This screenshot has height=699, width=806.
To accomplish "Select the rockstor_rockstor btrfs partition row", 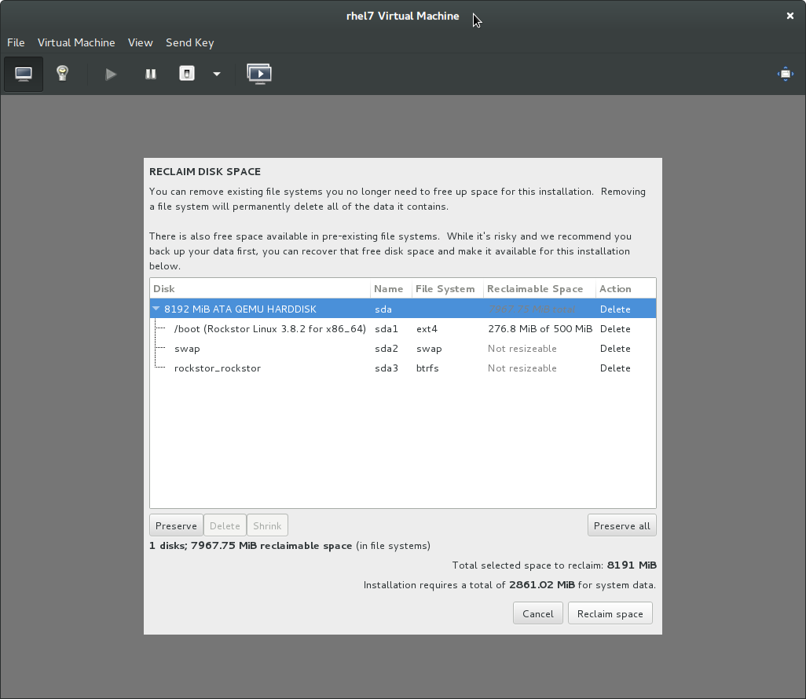I will pos(218,368).
